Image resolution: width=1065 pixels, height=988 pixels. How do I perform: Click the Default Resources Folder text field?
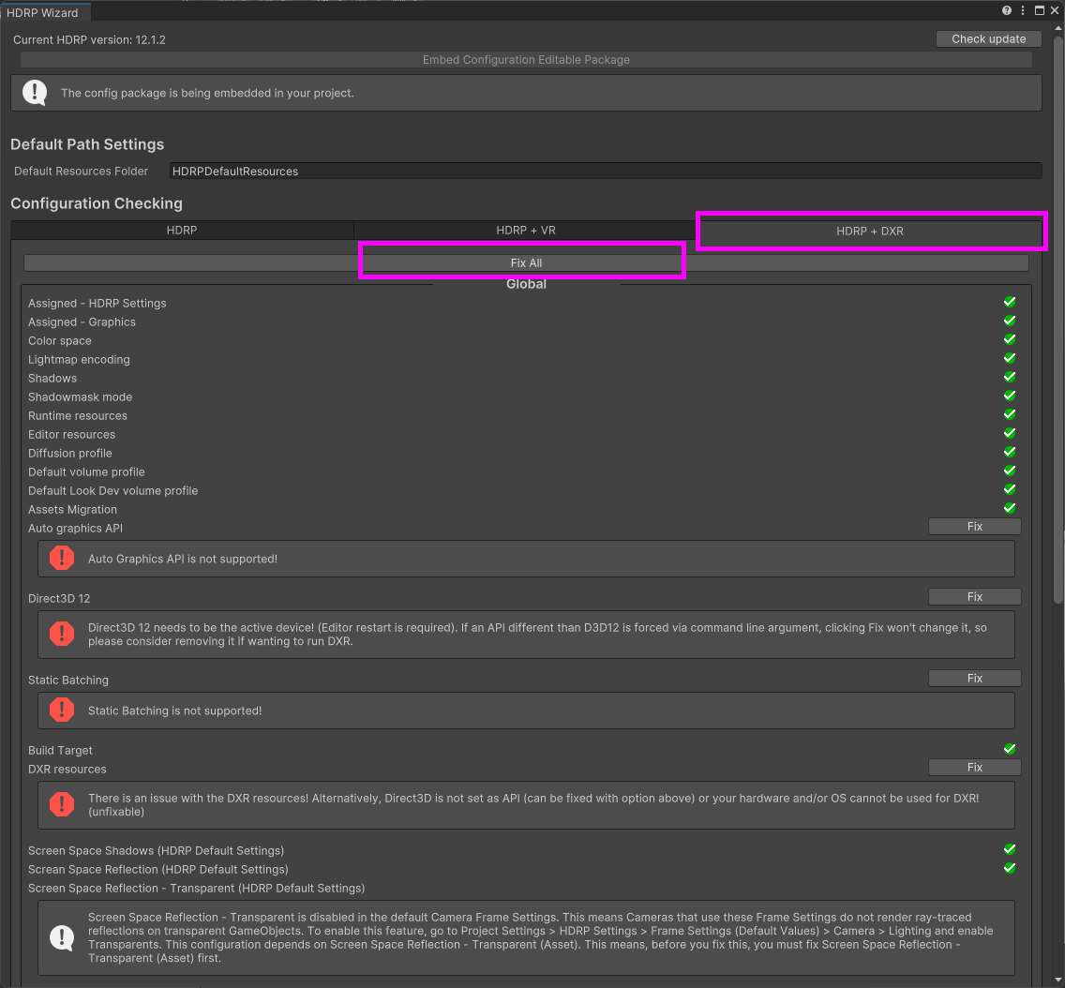pyautogui.click(x=605, y=172)
